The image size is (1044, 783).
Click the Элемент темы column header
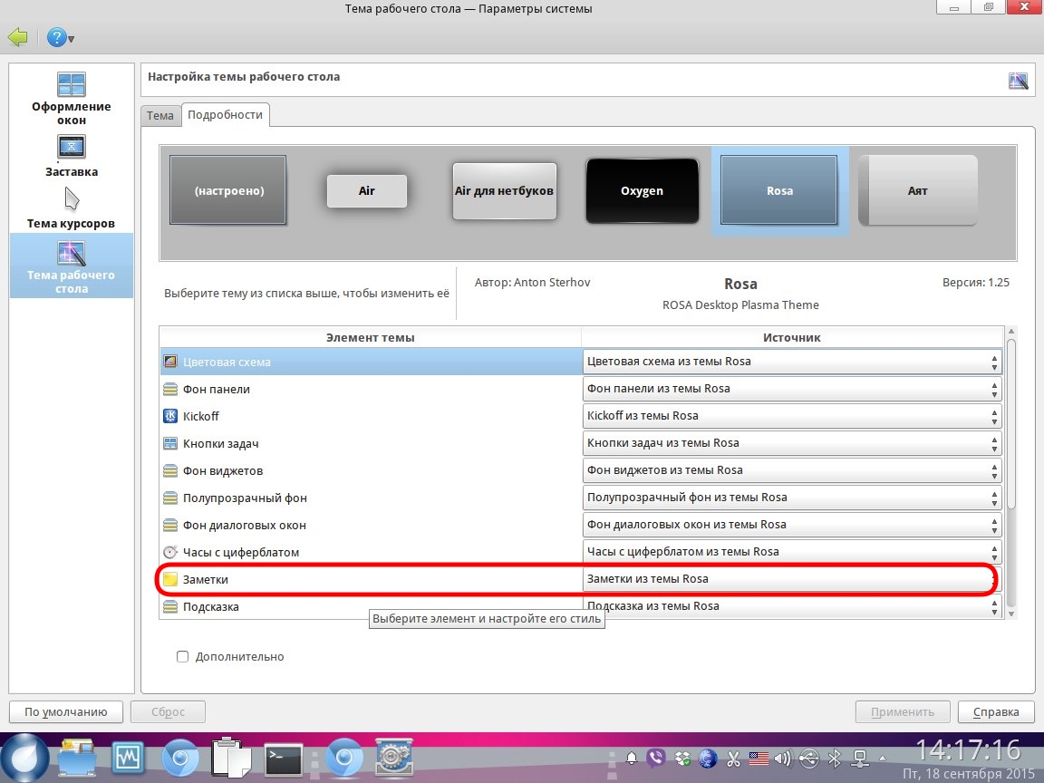370,337
